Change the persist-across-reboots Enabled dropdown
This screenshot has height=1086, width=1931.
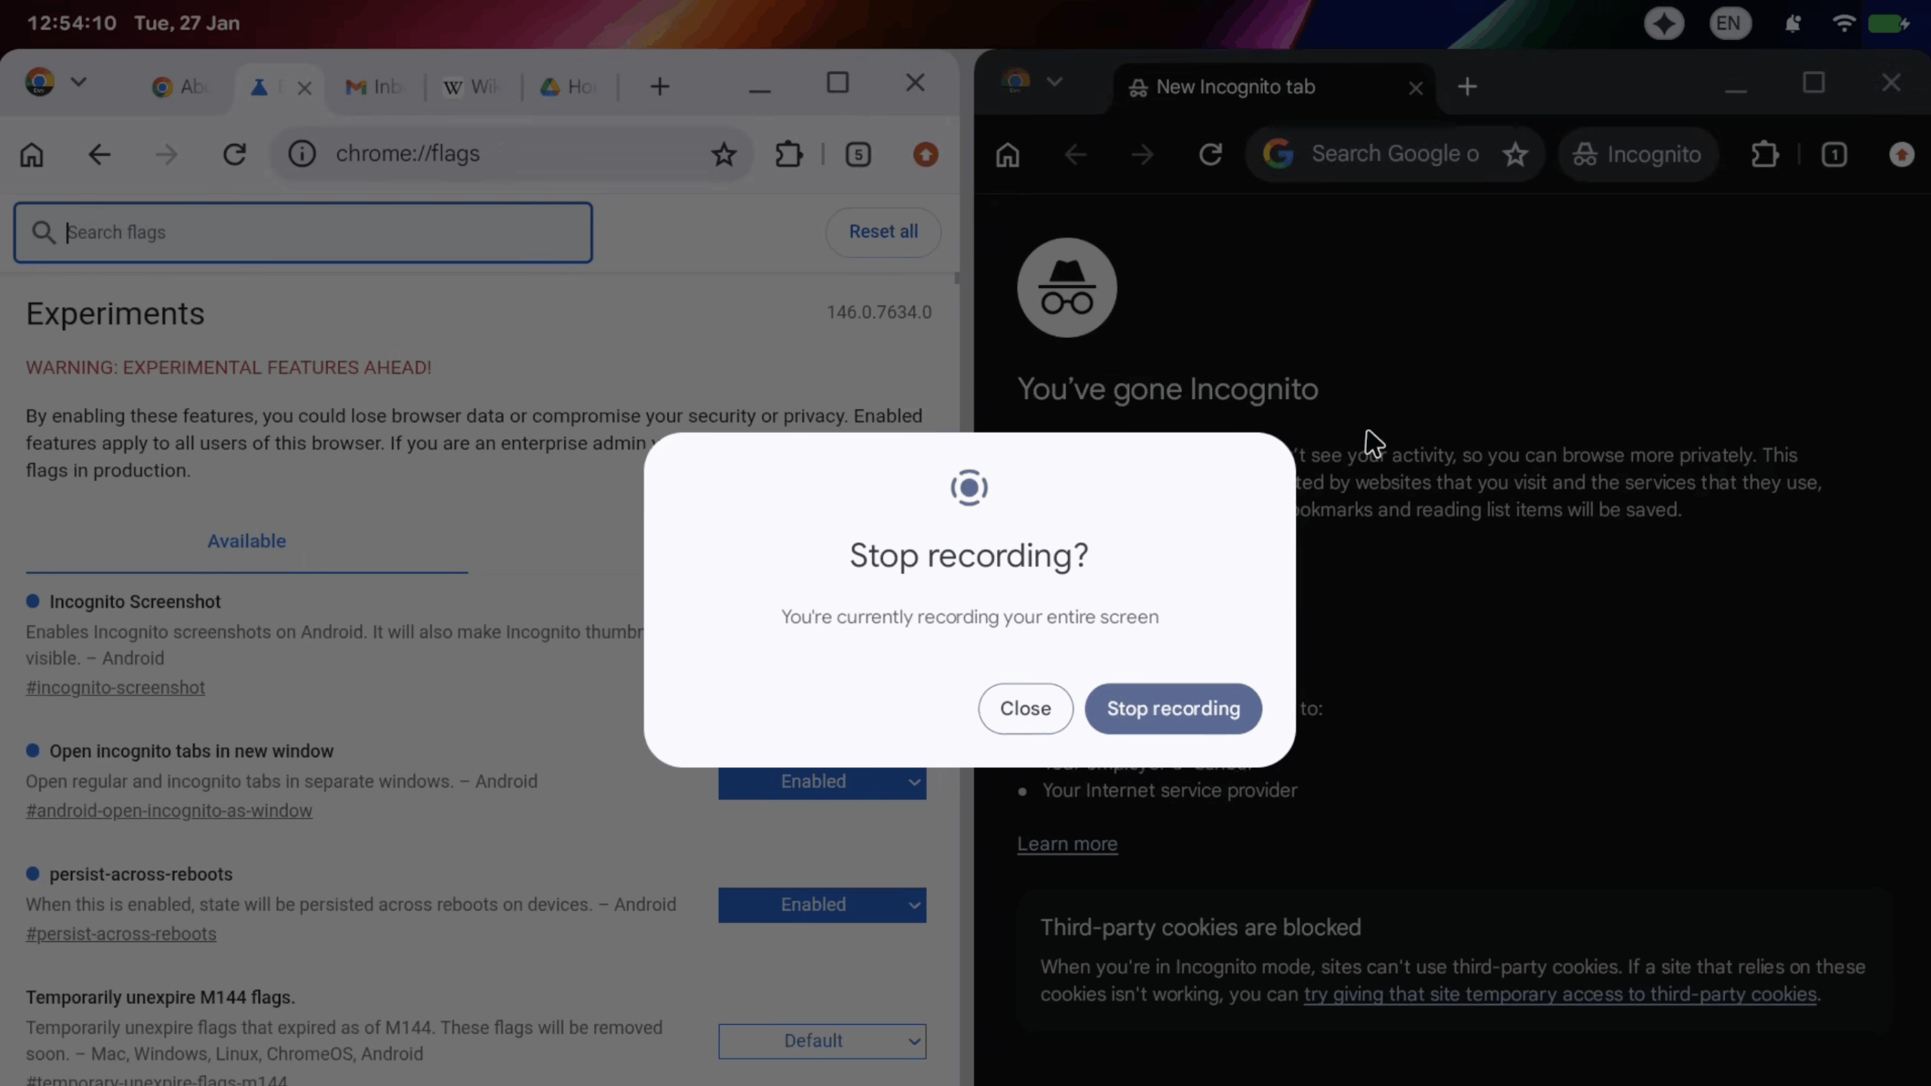tap(821, 904)
